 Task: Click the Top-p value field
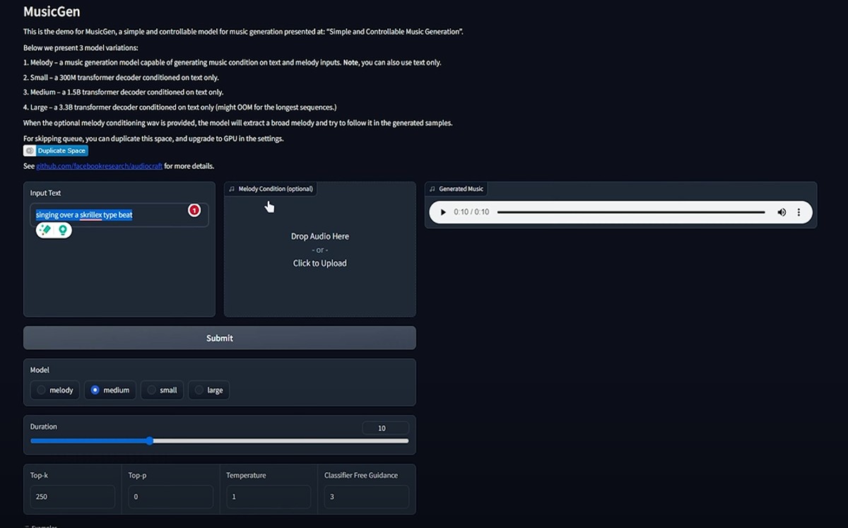point(170,497)
